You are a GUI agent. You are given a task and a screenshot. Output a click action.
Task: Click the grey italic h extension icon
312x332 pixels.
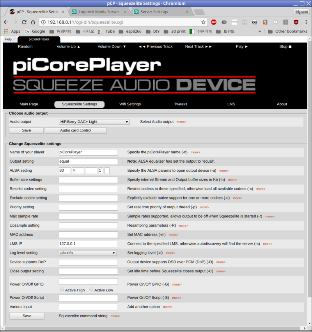[x=285, y=22]
